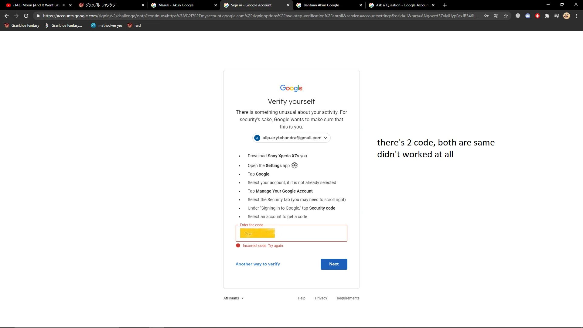The image size is (583, 328).
Task: Click the Masuk Akun Google browser tab
Action: [x=177, y=5]
